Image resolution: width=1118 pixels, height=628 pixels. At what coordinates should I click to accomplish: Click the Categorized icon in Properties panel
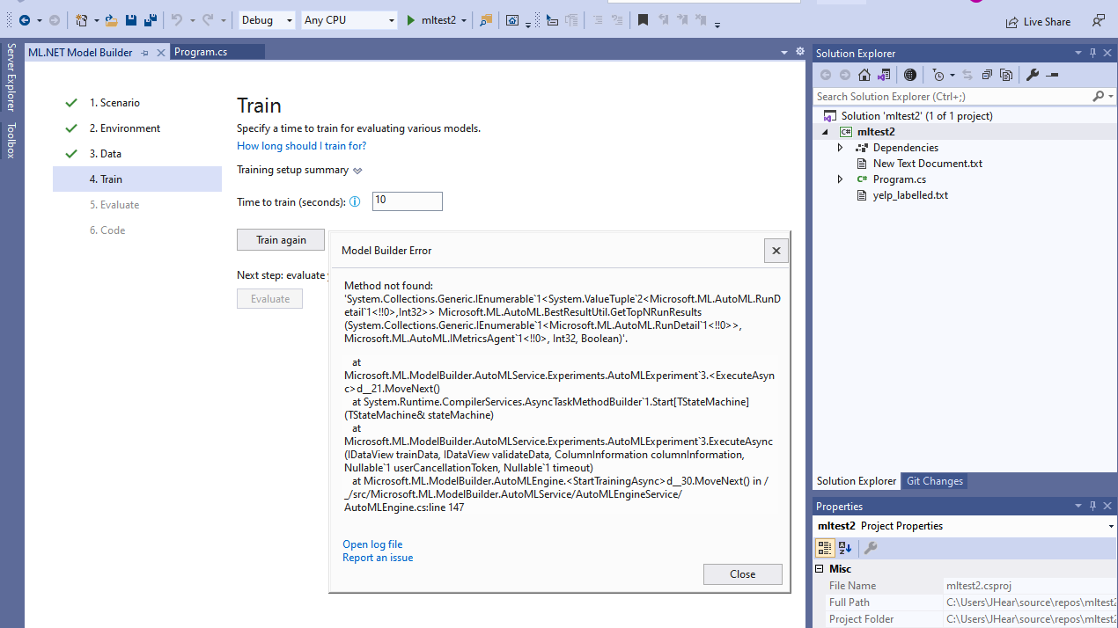pos(825,547)
